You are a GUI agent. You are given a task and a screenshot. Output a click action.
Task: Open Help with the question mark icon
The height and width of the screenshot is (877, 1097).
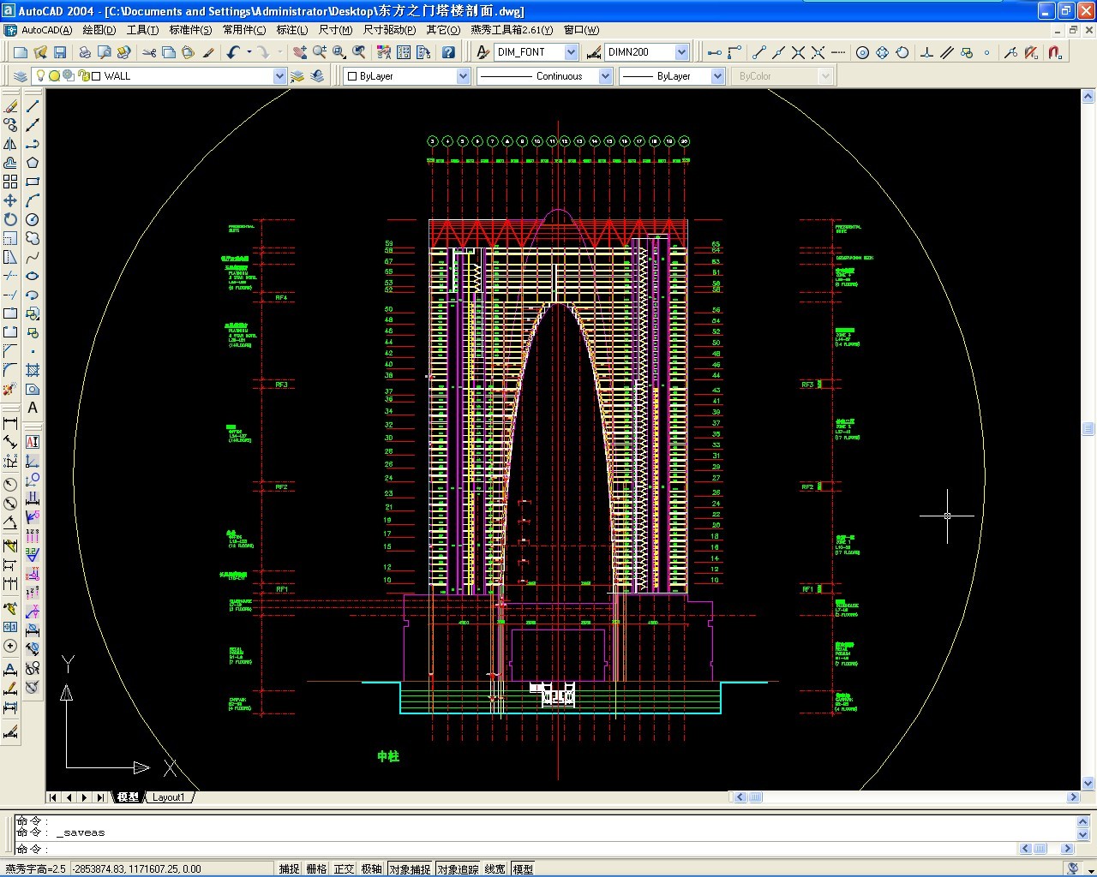[448, 52]
